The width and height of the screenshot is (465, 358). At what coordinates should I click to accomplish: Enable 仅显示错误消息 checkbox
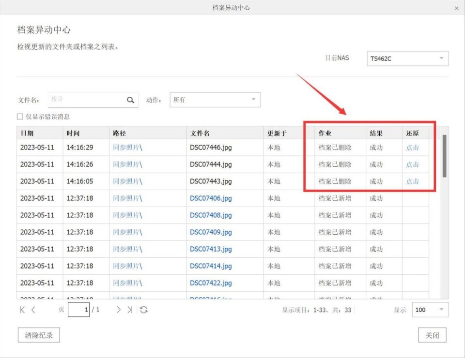[20, 117]
